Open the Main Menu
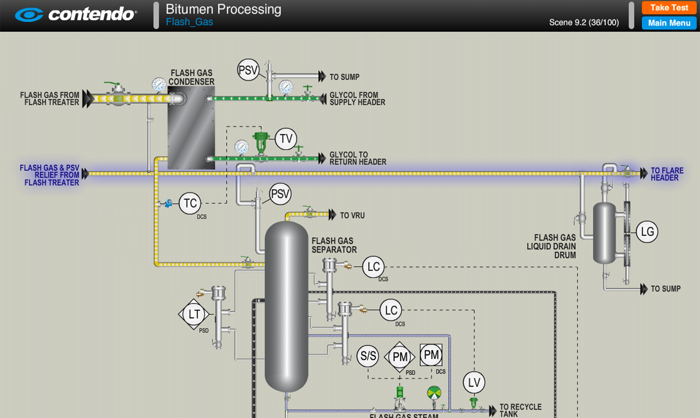This screenshot has height=418, width=700. point(669,23)
